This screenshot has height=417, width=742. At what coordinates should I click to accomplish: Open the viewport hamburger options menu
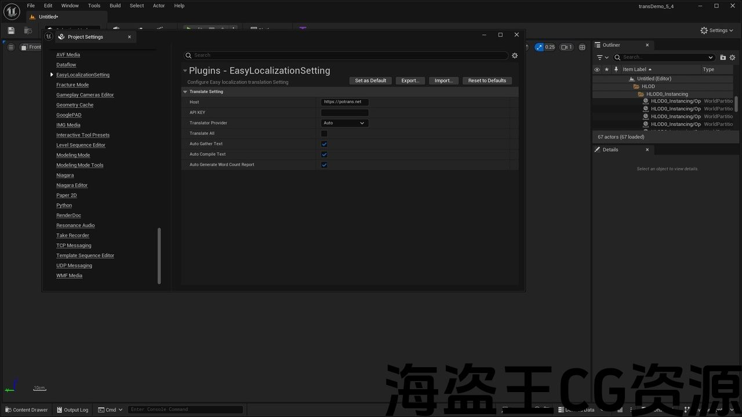(10, 47)
